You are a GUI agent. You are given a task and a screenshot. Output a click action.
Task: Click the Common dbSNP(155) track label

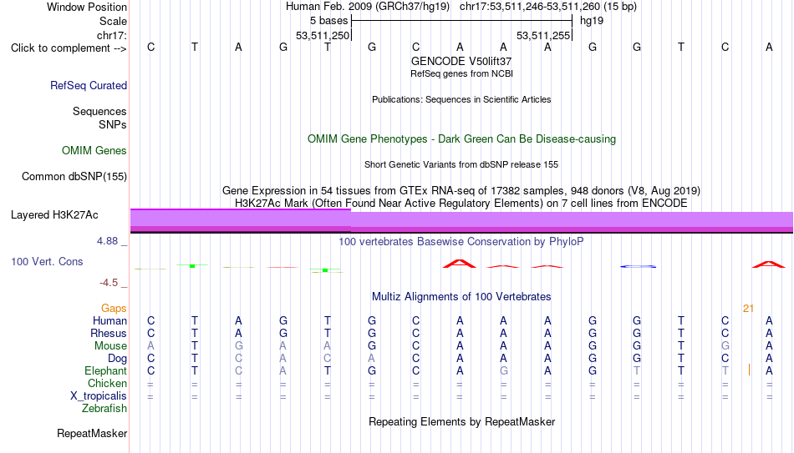[x=74, y=177]
